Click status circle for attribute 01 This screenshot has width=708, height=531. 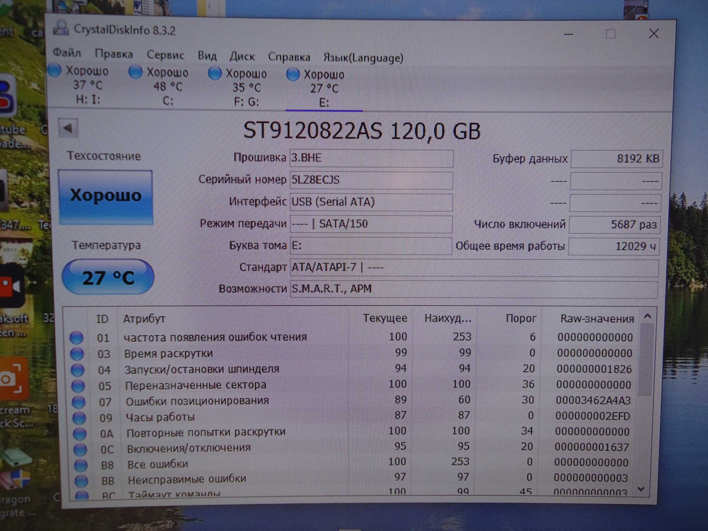[76, 338]
